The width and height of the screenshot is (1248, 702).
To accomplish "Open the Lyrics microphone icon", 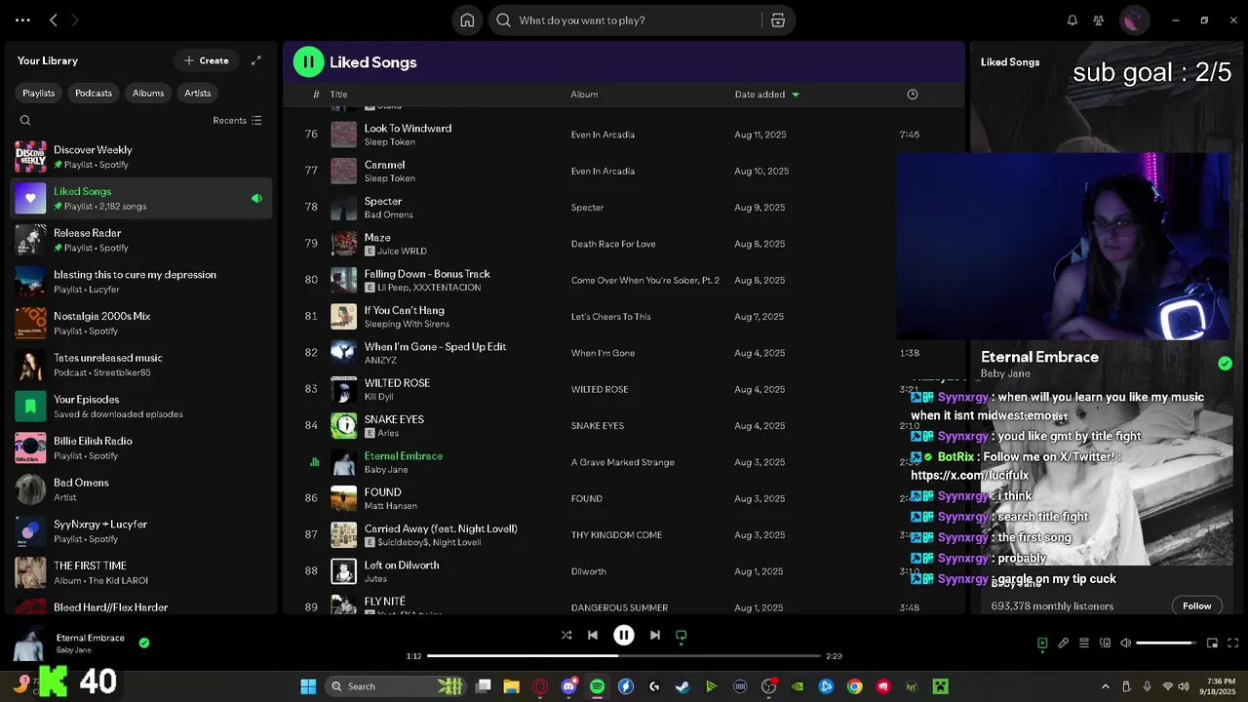I will pos(1064,643).
